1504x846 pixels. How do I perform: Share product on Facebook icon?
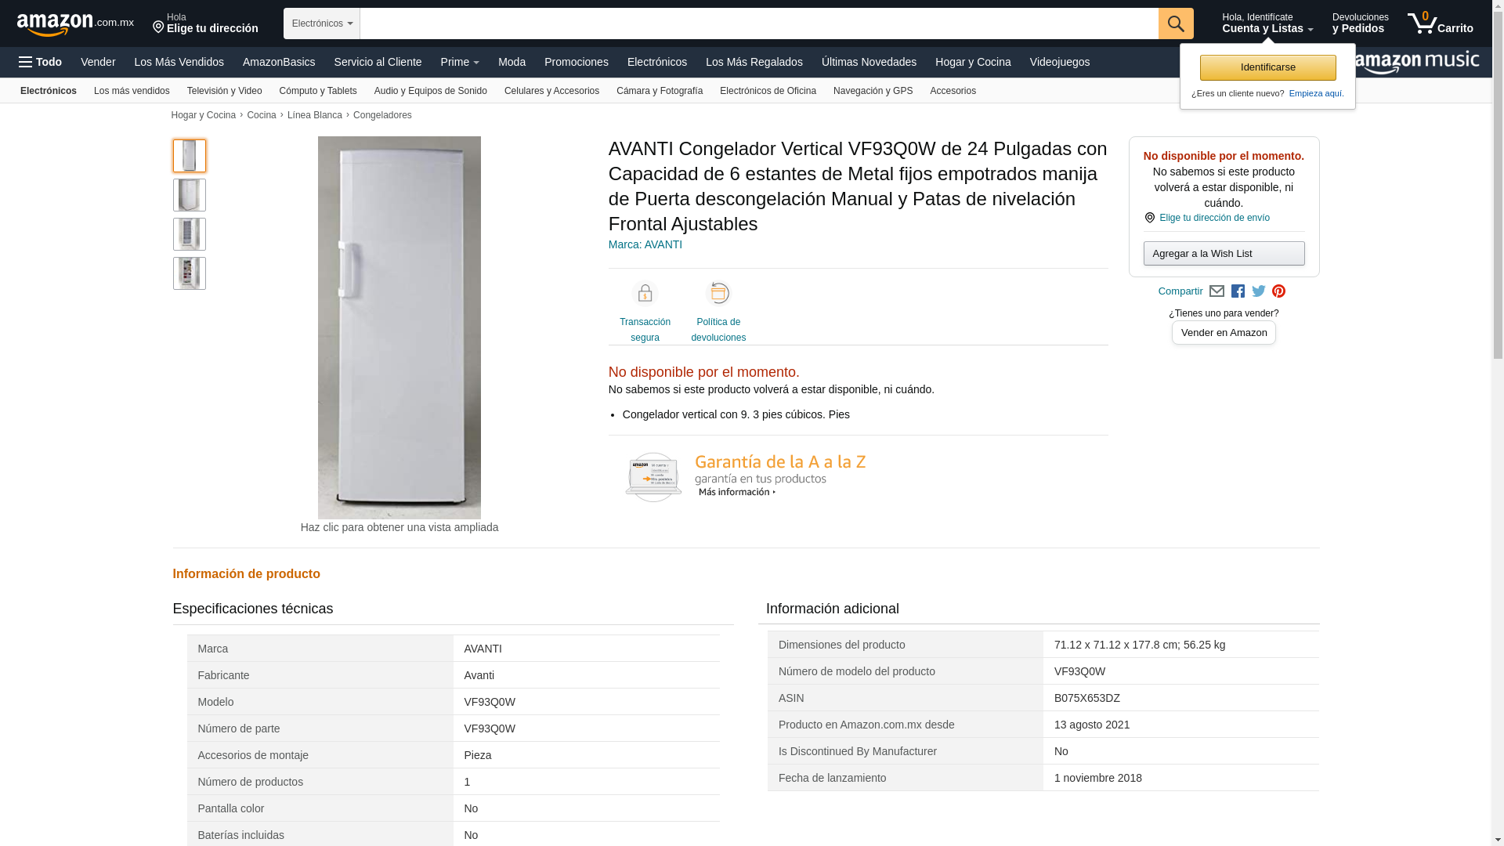point(1238,291)
